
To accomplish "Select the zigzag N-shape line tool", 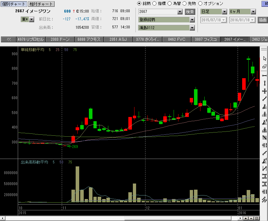I will pyautogui.click(x=264, y=169).
